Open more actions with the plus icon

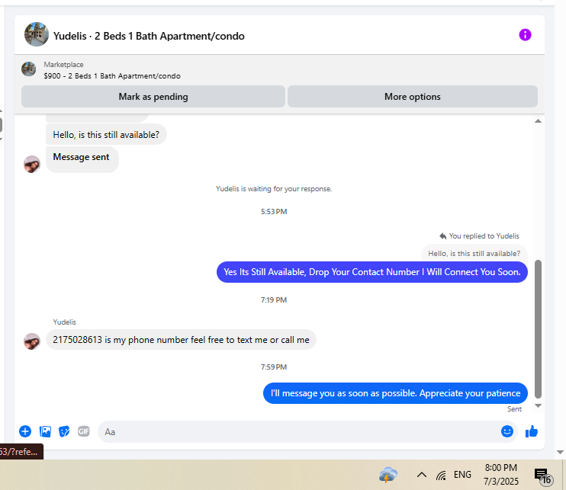[x=25, y=431]
